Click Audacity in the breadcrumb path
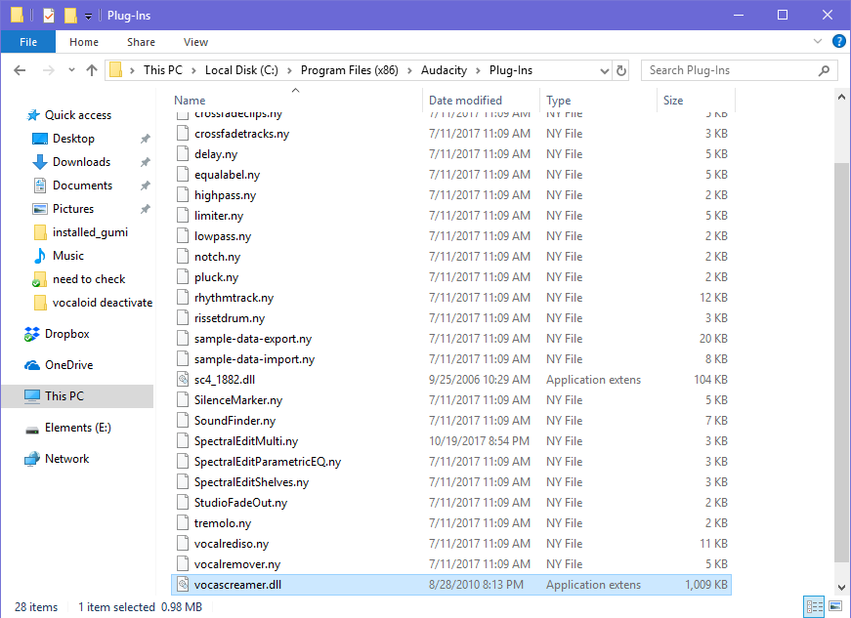 pos(444,70)
